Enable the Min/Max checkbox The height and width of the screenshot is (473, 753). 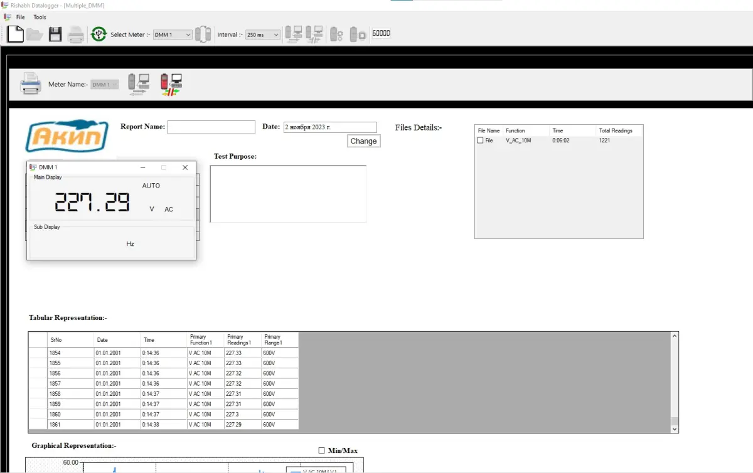click(x=322, y=450)
